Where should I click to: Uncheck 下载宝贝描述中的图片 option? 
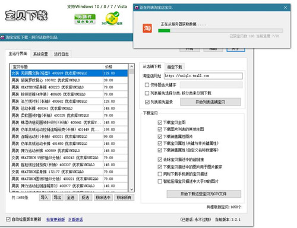pos(160,167)
